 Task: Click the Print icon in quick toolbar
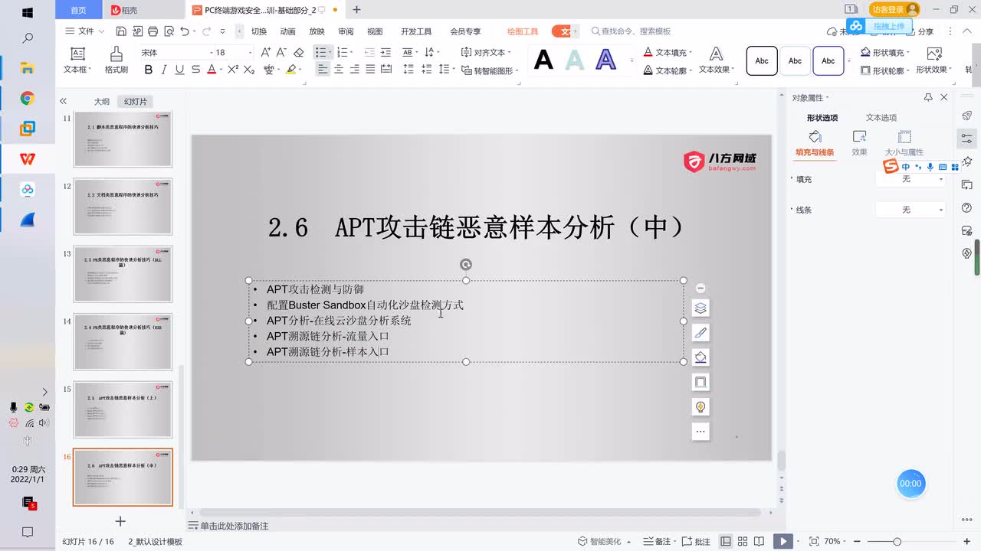pyautogui.click(x=153, y=31)
